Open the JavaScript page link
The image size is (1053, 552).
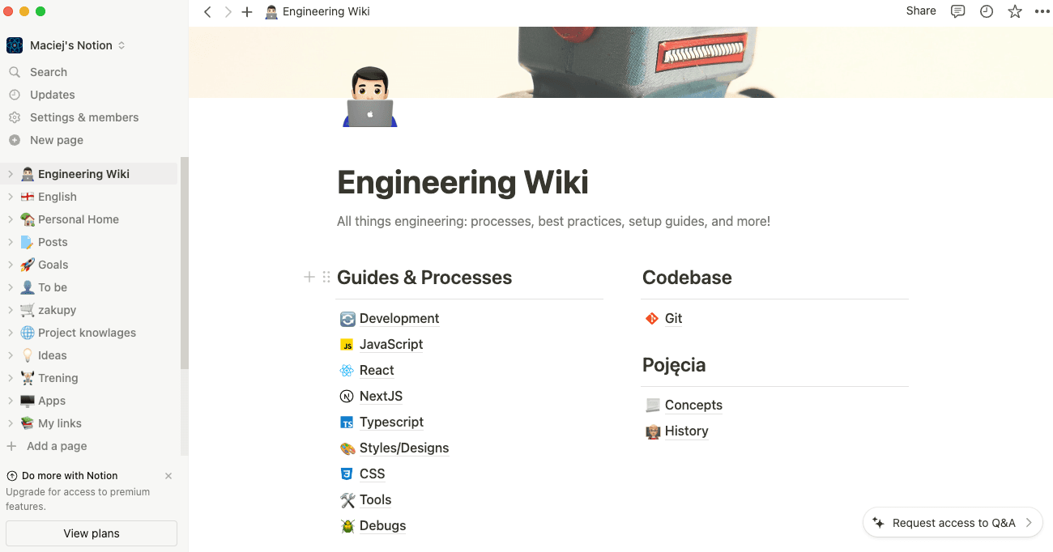(x=391, y=345)
